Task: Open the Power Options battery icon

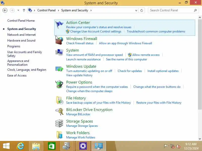Action: pyautogui.click(x=59, y=84)
